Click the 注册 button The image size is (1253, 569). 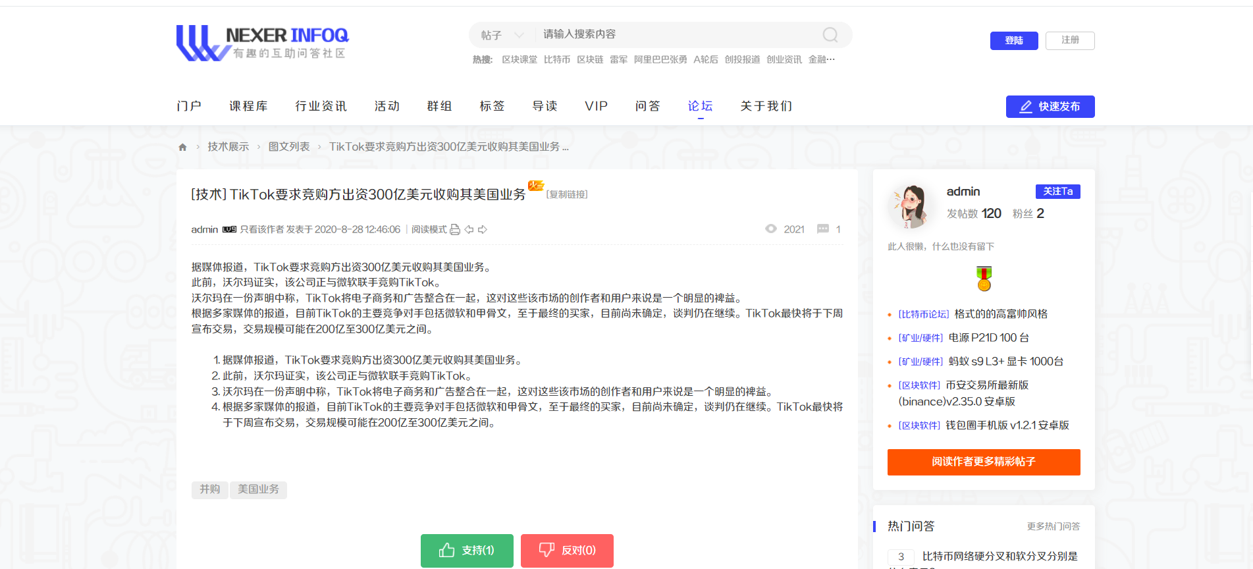(1070, 41)
